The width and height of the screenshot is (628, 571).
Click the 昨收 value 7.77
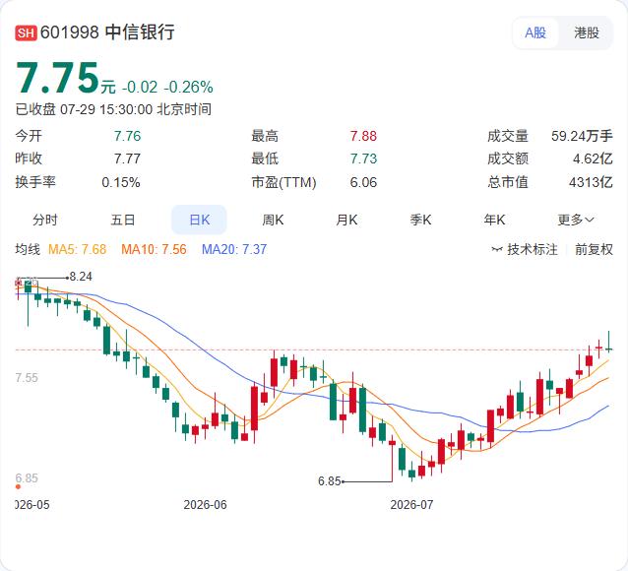[x=127, y=159]
